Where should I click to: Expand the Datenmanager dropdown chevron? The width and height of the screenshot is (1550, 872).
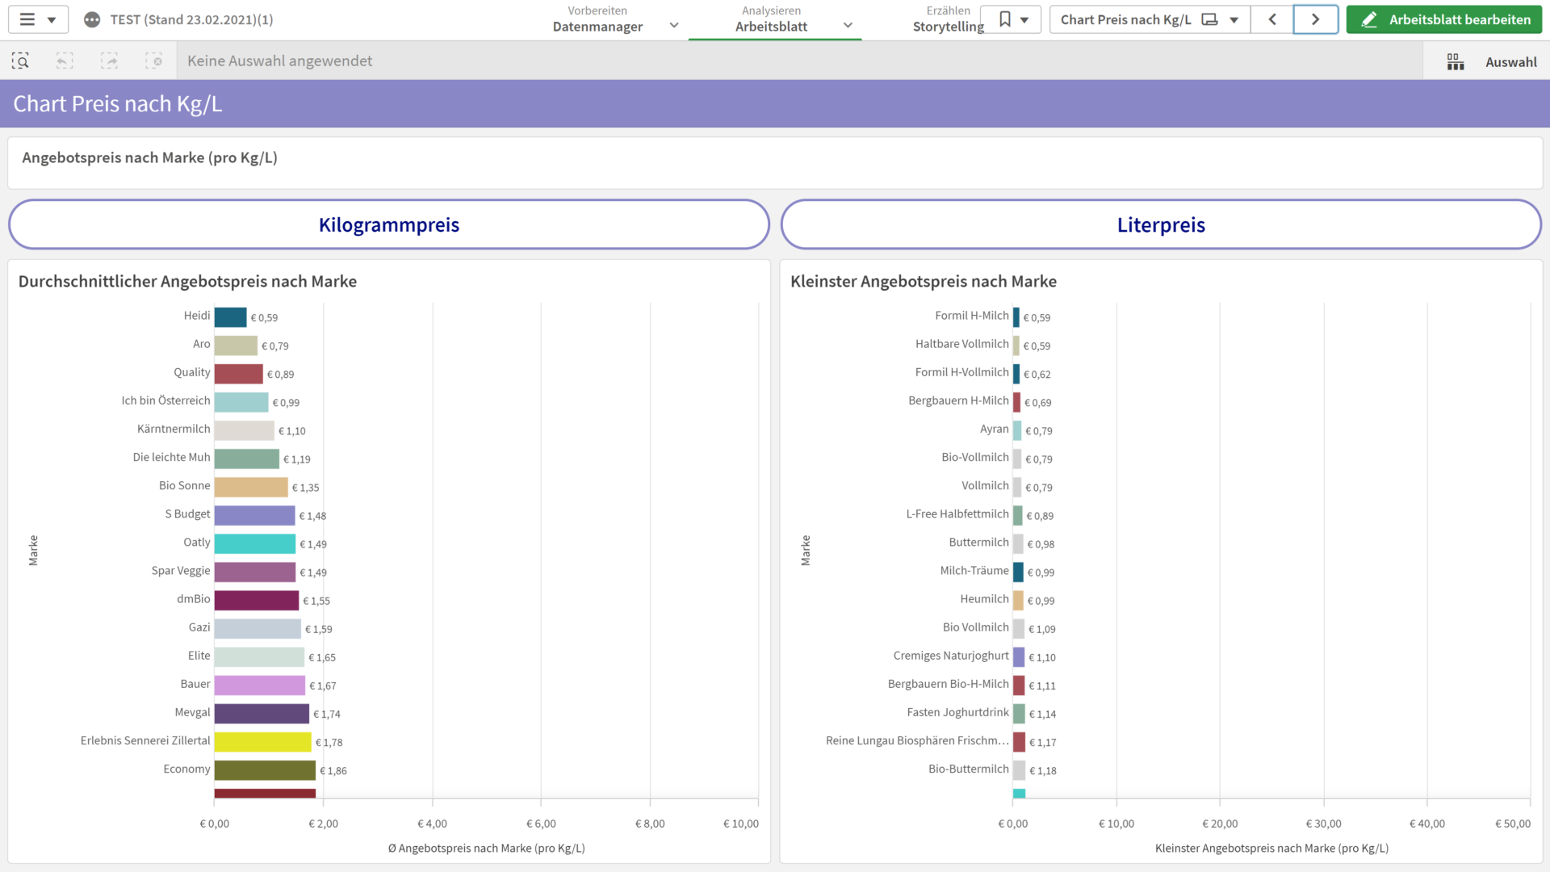click(674, 26)
